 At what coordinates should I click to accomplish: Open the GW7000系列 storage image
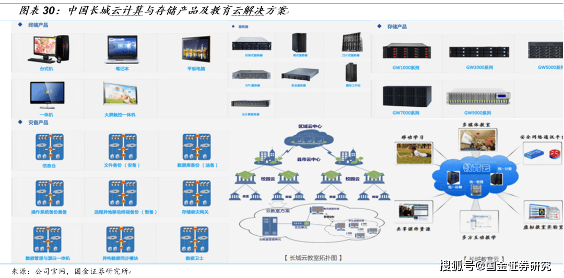(x=407, y=96)
